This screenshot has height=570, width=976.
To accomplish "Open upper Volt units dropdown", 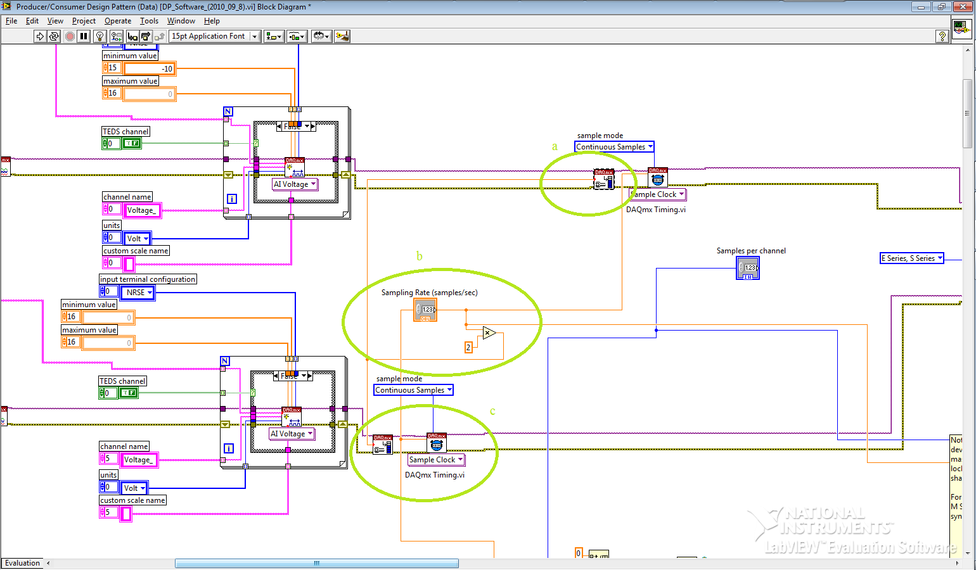I will (x=137, y=239).
